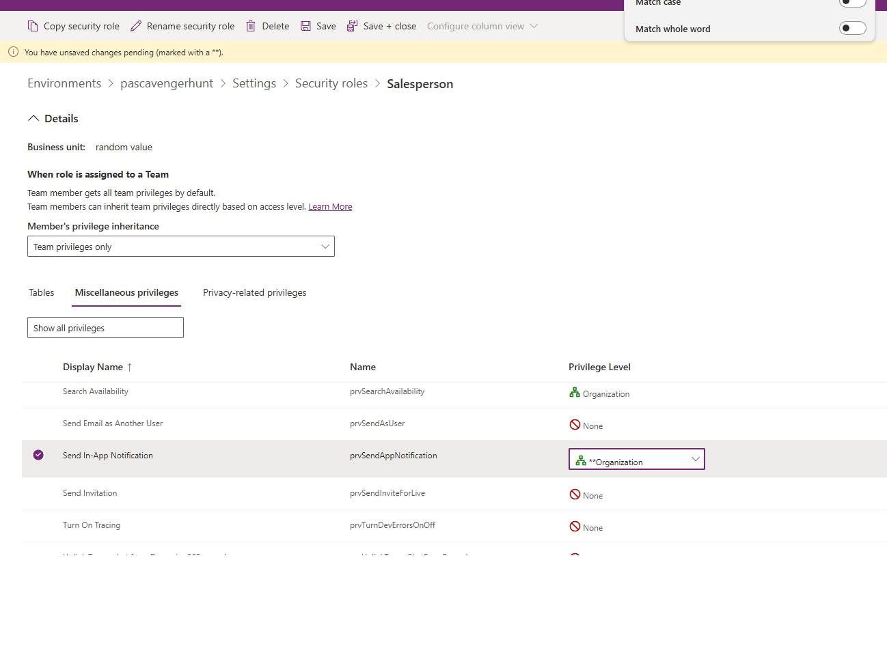Click the Organization privilege icon beside prvSearchAvailability

coord(573,392)
